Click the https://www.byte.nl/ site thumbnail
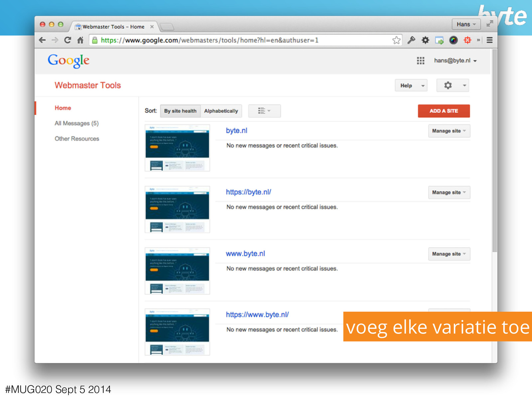The width and height of the screenshot is (532, 399). (177, 332)
